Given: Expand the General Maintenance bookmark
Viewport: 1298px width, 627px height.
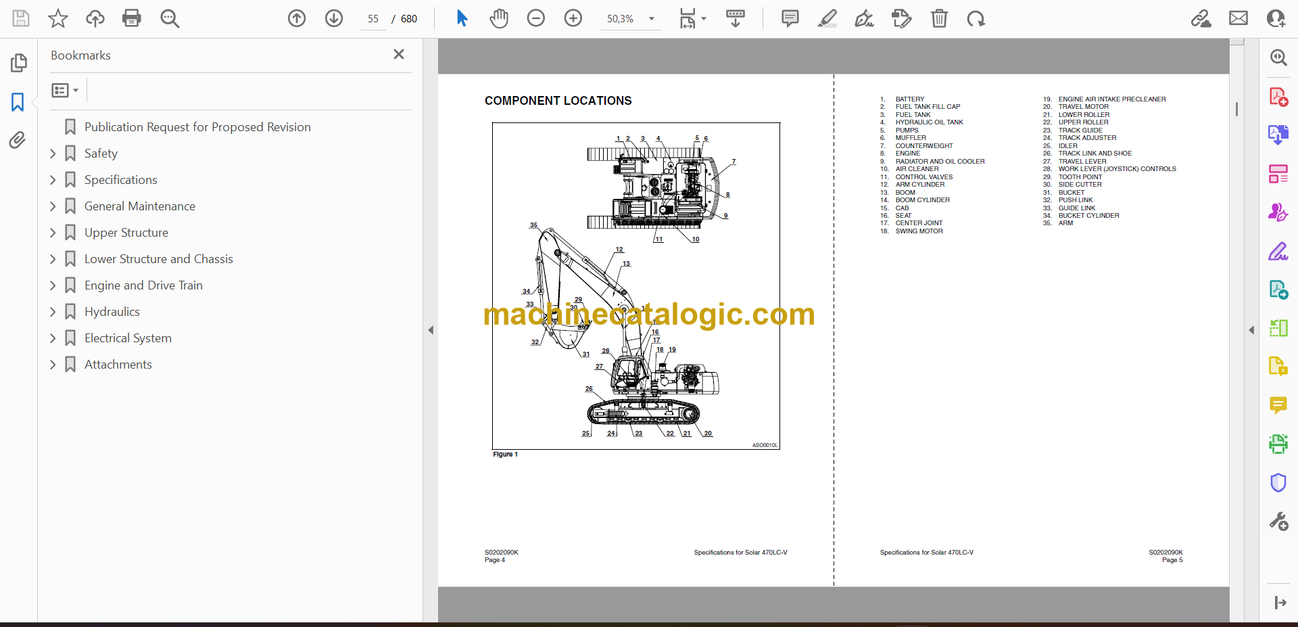Looking at the screenshot, I should click(53, 206).
